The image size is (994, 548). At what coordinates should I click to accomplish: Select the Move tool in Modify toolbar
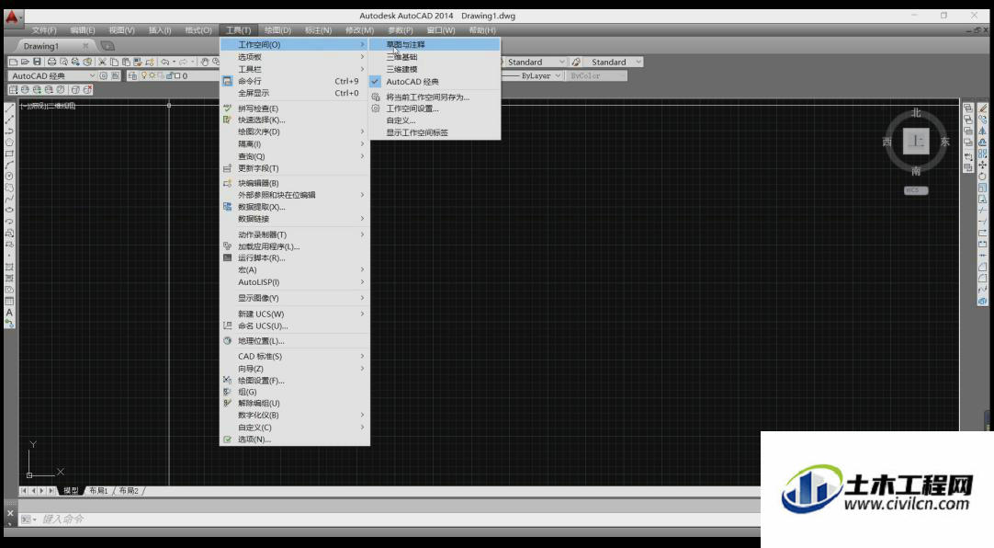coord(982,165)
